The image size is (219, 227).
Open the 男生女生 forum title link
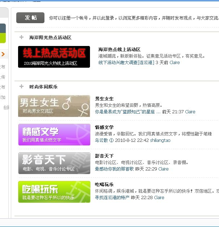click(x=104, y=99)
